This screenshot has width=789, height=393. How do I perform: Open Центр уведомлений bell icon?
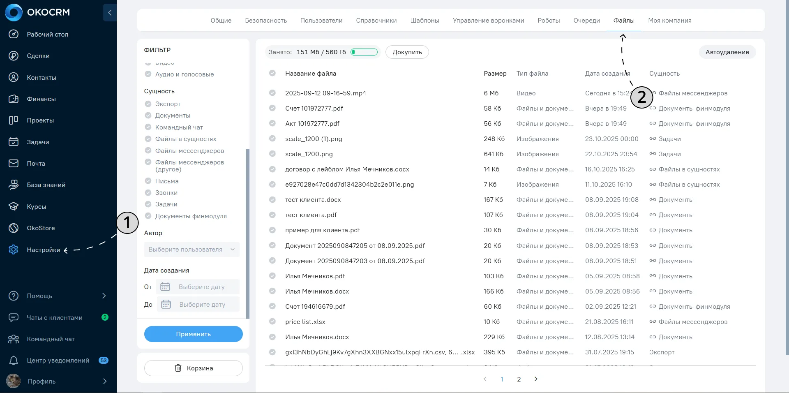14,361
